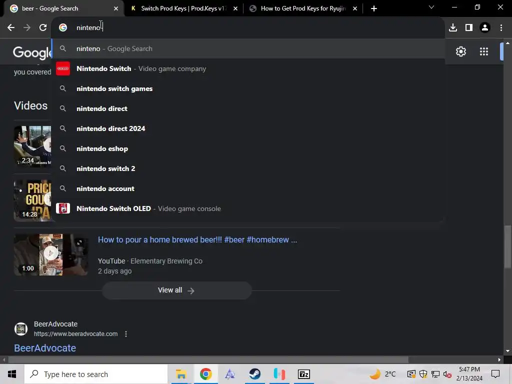The height and width of the screenshot is (384, 512).
Task: Choose the plain 'nintendo direct' suggestion
Action: pos(248,108)
